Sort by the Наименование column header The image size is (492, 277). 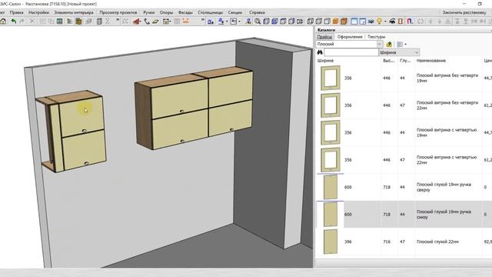point(430,61)
